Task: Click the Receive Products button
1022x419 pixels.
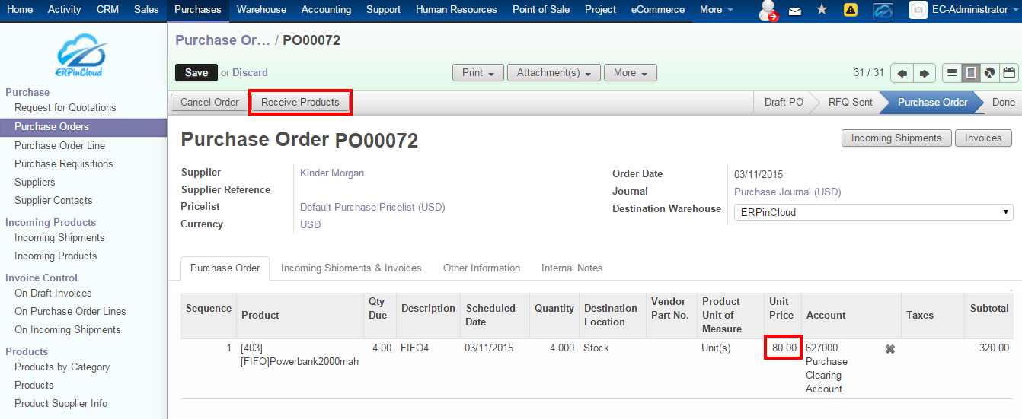Action: pos(300,102)
